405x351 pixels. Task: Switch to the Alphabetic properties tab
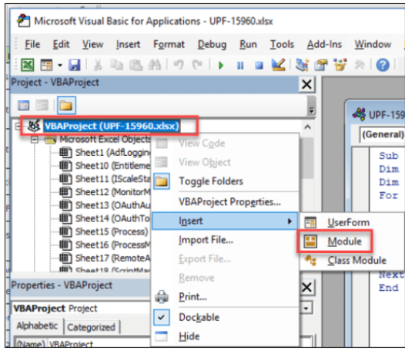point(37,326)
